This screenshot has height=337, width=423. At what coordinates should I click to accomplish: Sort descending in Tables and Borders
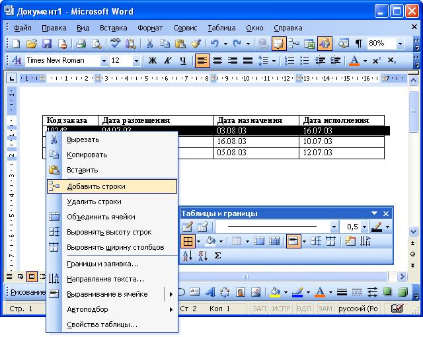click(x=203, y=256)
